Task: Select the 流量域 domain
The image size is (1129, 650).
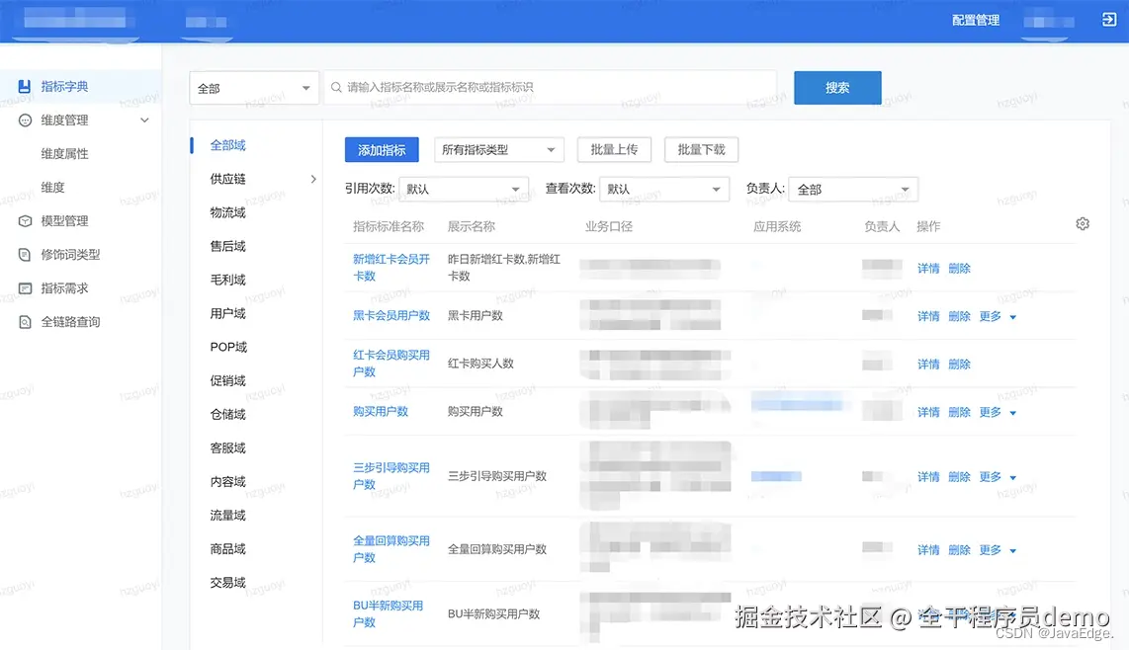Action: [x=227, y=515]
